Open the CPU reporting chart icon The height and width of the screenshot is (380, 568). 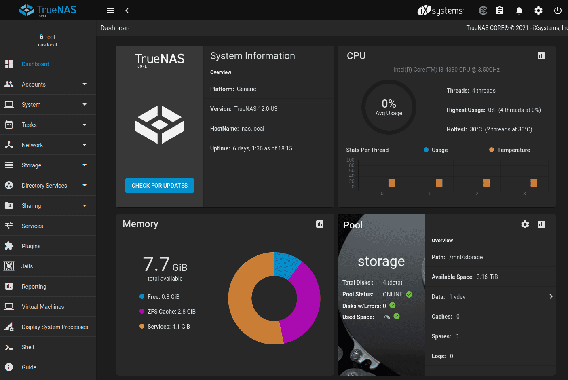click(541, 56)
